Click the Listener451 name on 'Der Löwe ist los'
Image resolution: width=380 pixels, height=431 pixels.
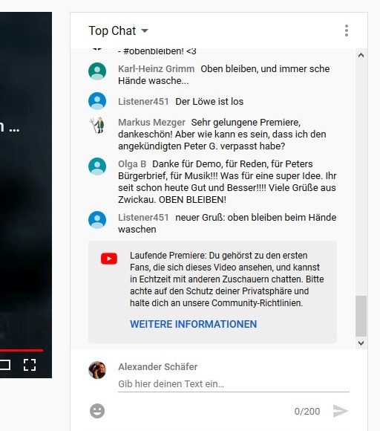(143, 101)
